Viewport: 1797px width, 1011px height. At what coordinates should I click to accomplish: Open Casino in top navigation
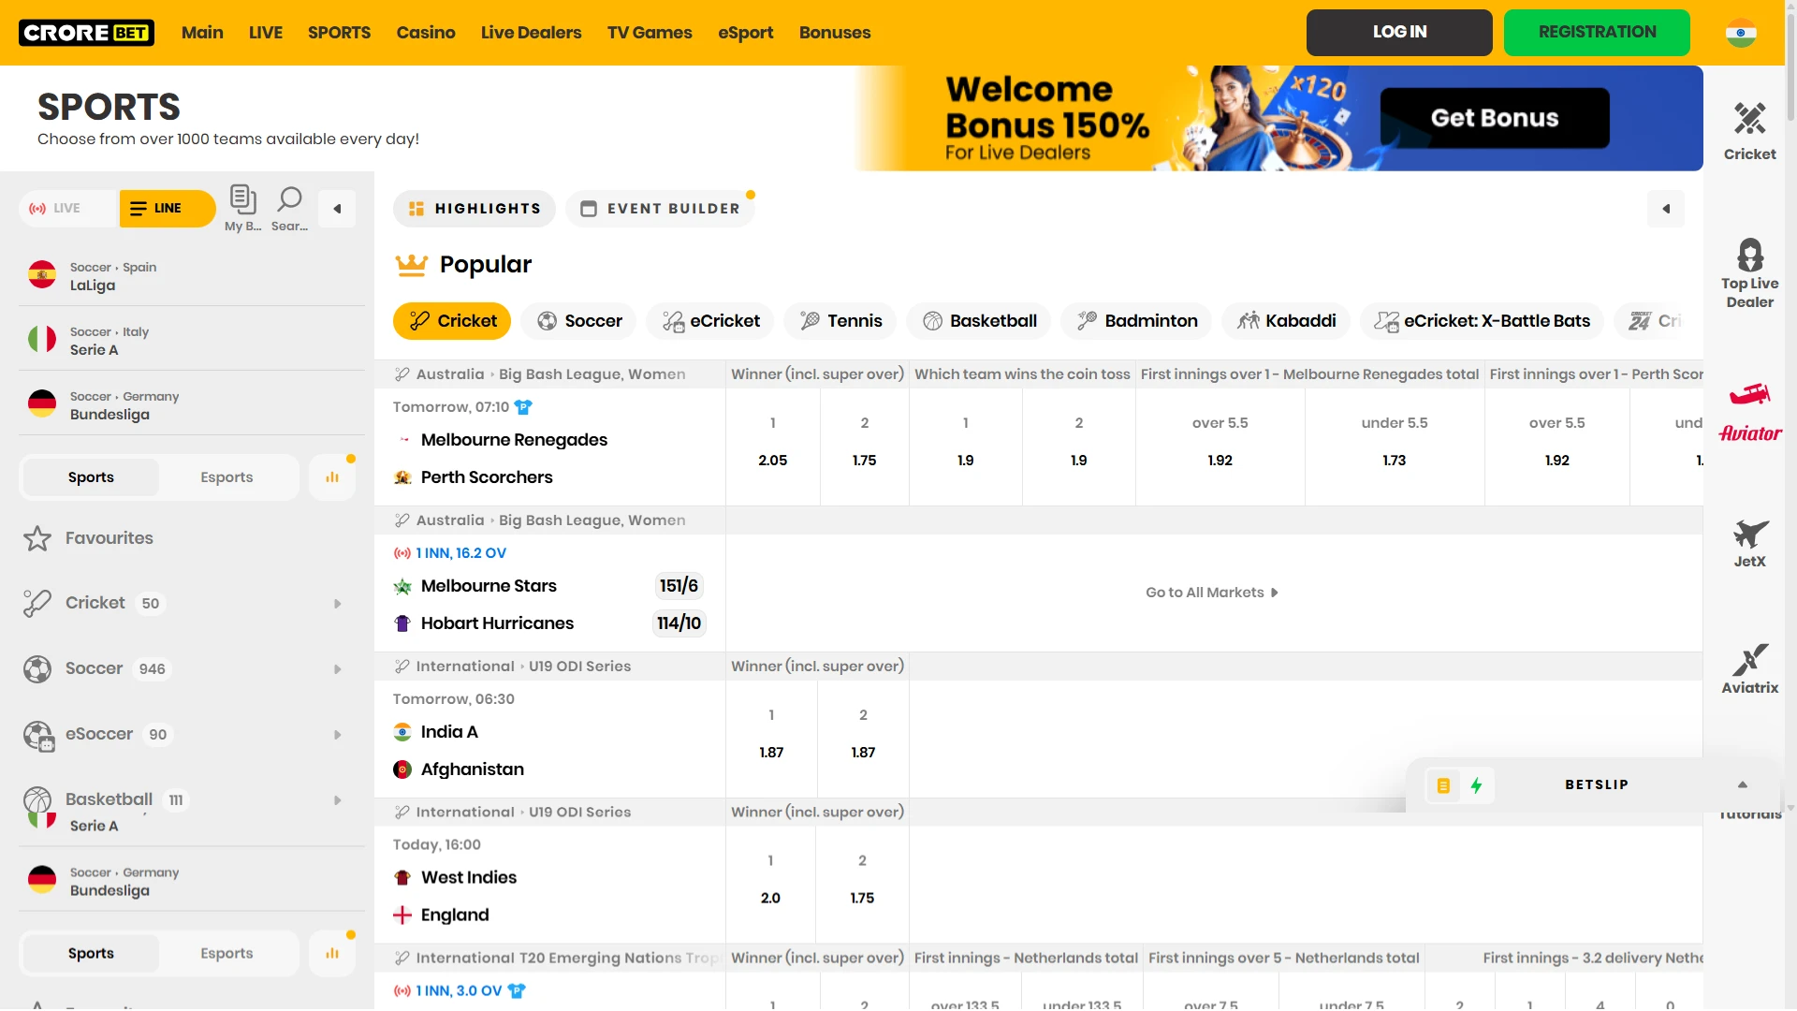425,33
